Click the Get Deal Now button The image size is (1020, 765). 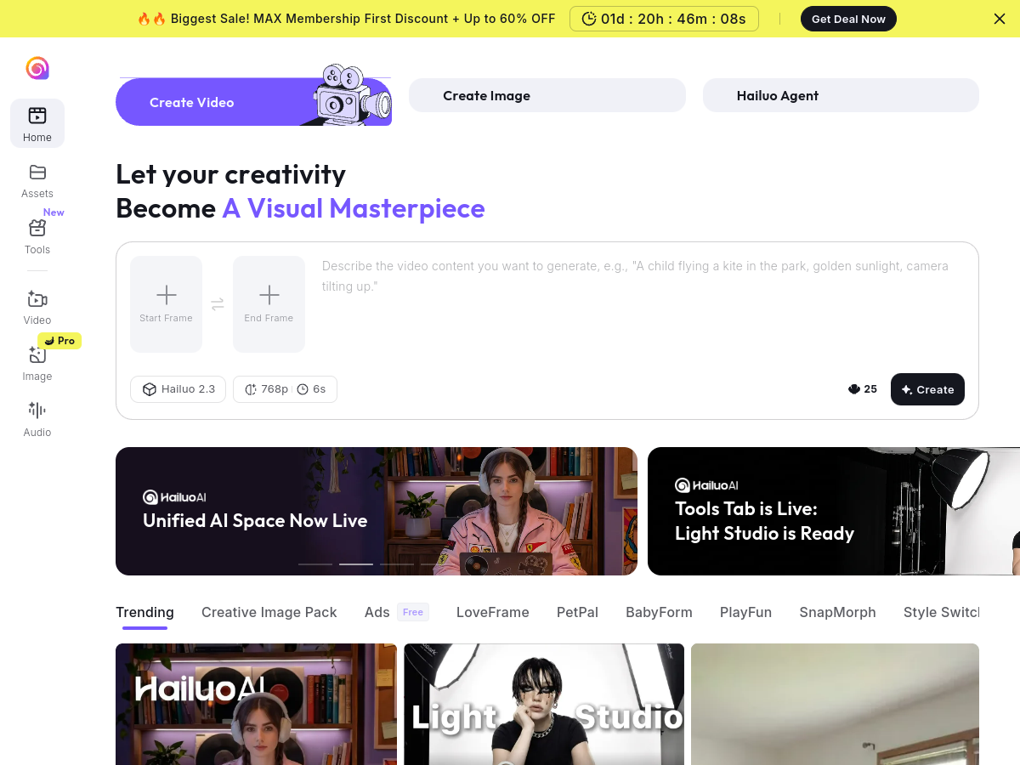848,18
